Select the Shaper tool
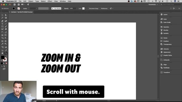Image resolution: width=182 pixels, height=102 pixels. click(x=2, y=29)
